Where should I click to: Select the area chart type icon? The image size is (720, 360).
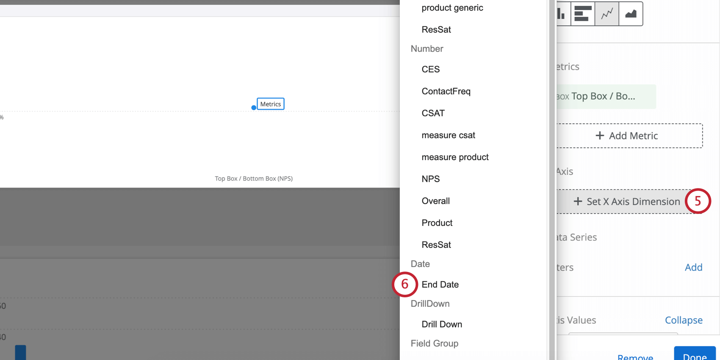631,14
